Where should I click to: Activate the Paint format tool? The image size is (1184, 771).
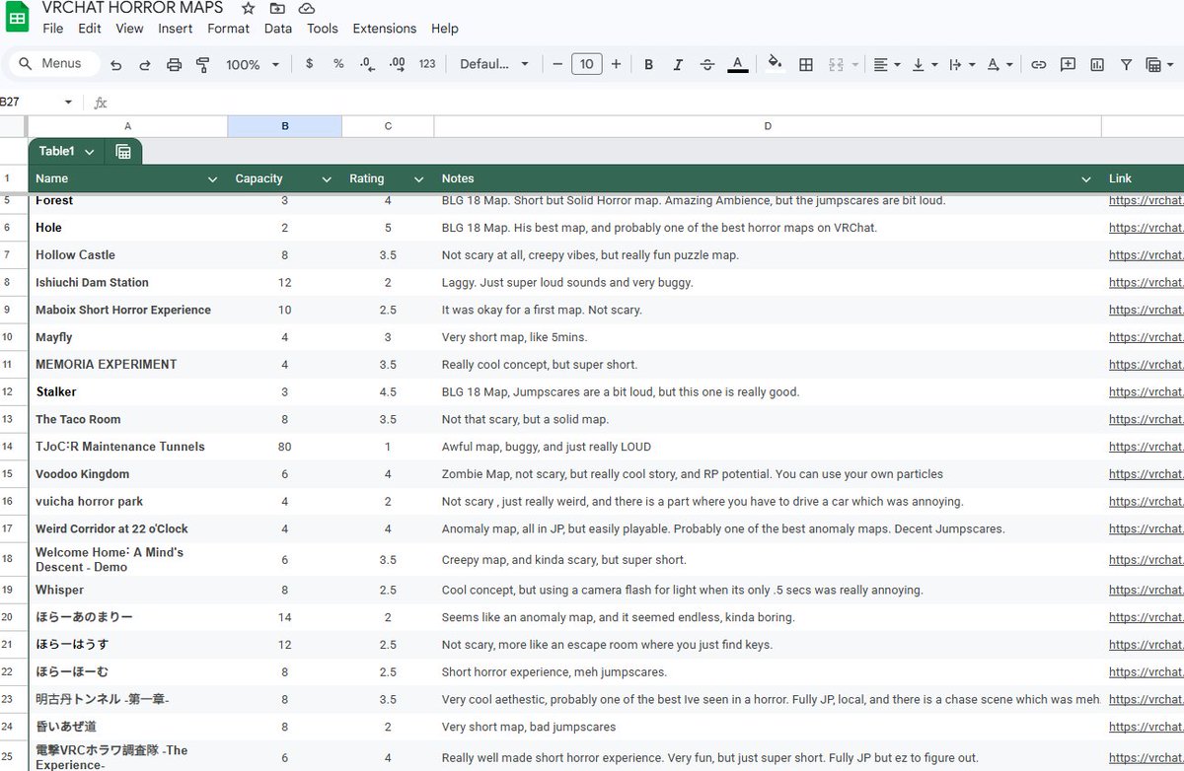tap(203, 64)
